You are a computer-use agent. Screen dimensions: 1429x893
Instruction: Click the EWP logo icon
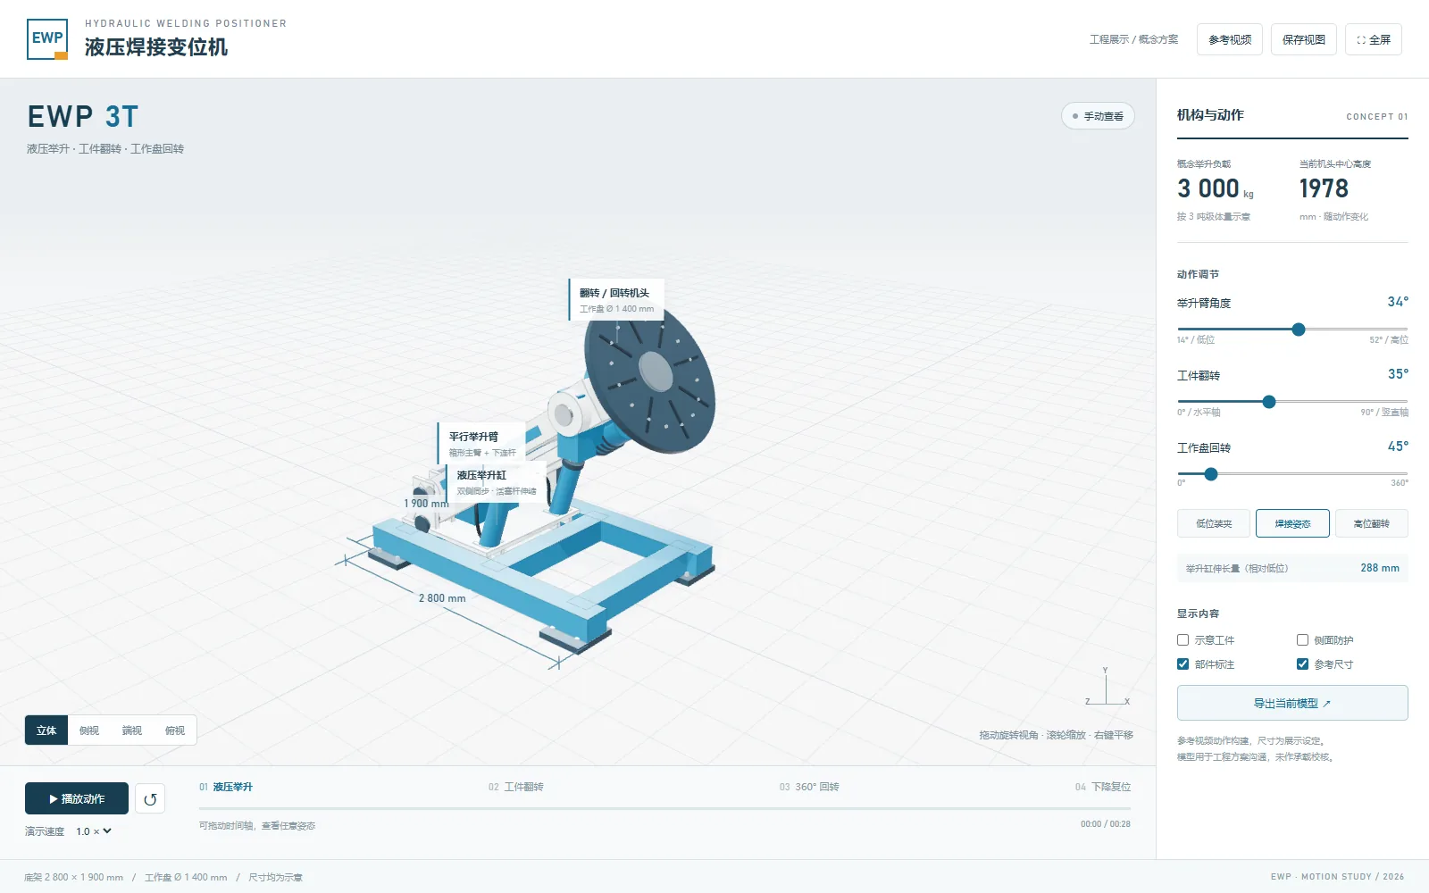(x=47, y=38)
